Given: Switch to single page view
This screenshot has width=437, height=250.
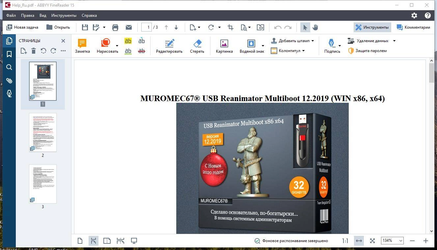Looking at the screenshot, I should (x=80, y=241).
